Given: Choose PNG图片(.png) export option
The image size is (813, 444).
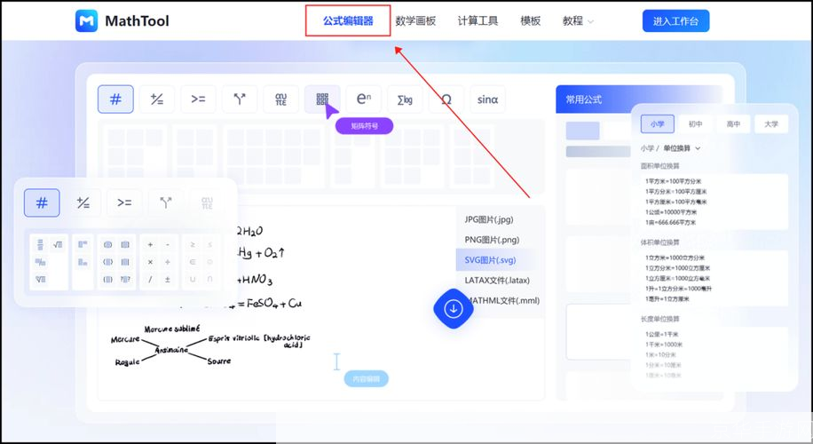Looking at the screenshot, I should pyautogui.click(x=492, y=240).
